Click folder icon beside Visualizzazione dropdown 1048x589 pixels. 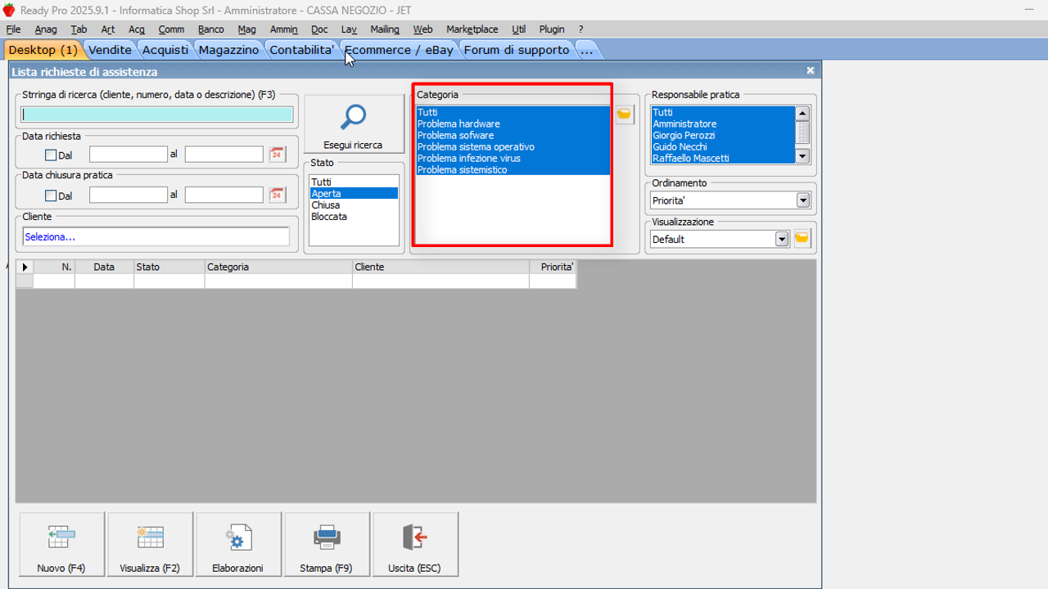coord(802,239)
